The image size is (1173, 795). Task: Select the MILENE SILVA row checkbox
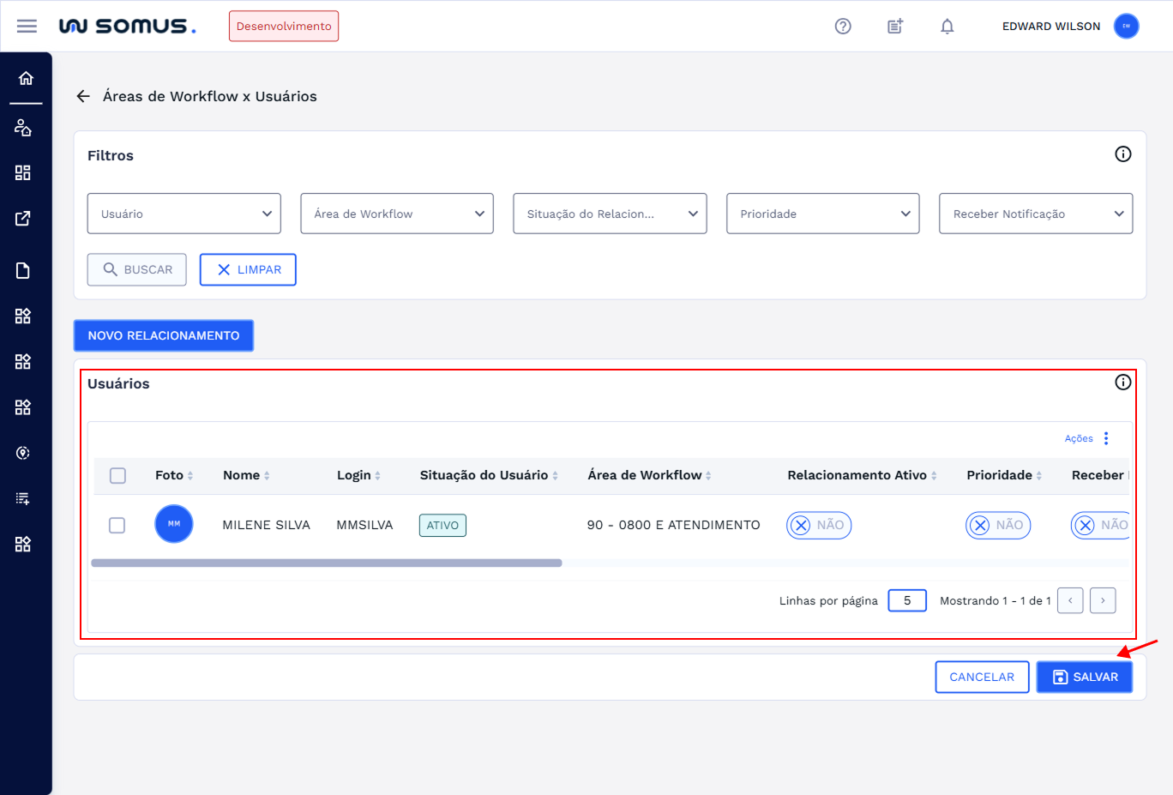(x=117, y=525)
